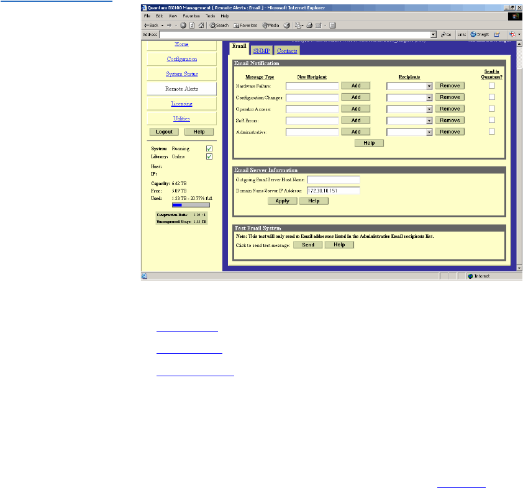Click the Back arrow in browser toolbar
Image resolution: width=523 pixels, height=488 pixels.
[151, 25]
